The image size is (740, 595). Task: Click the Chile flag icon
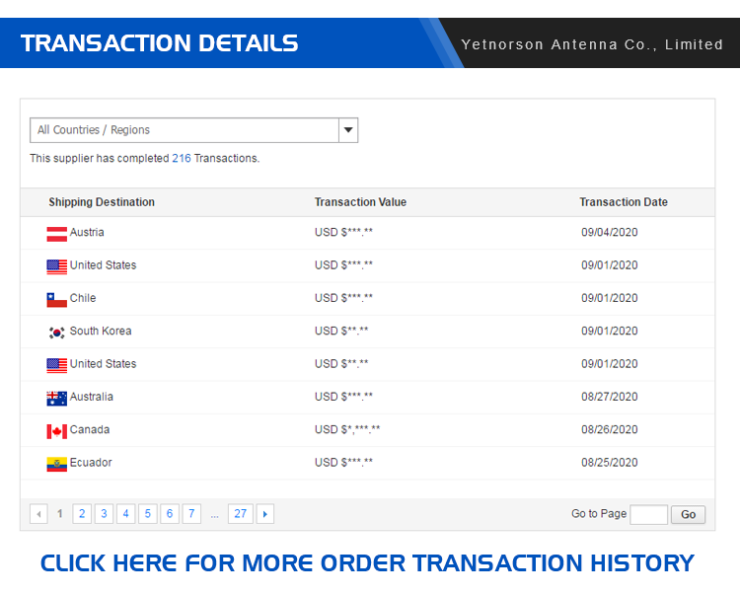[x=56, y=300]
